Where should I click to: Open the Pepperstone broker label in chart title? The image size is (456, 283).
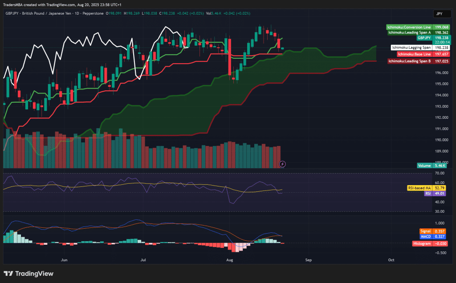pyautogui.click(x=91, y=13)
